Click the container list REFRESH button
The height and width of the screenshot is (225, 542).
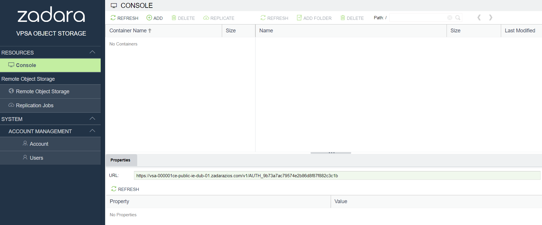pos(124,18)
